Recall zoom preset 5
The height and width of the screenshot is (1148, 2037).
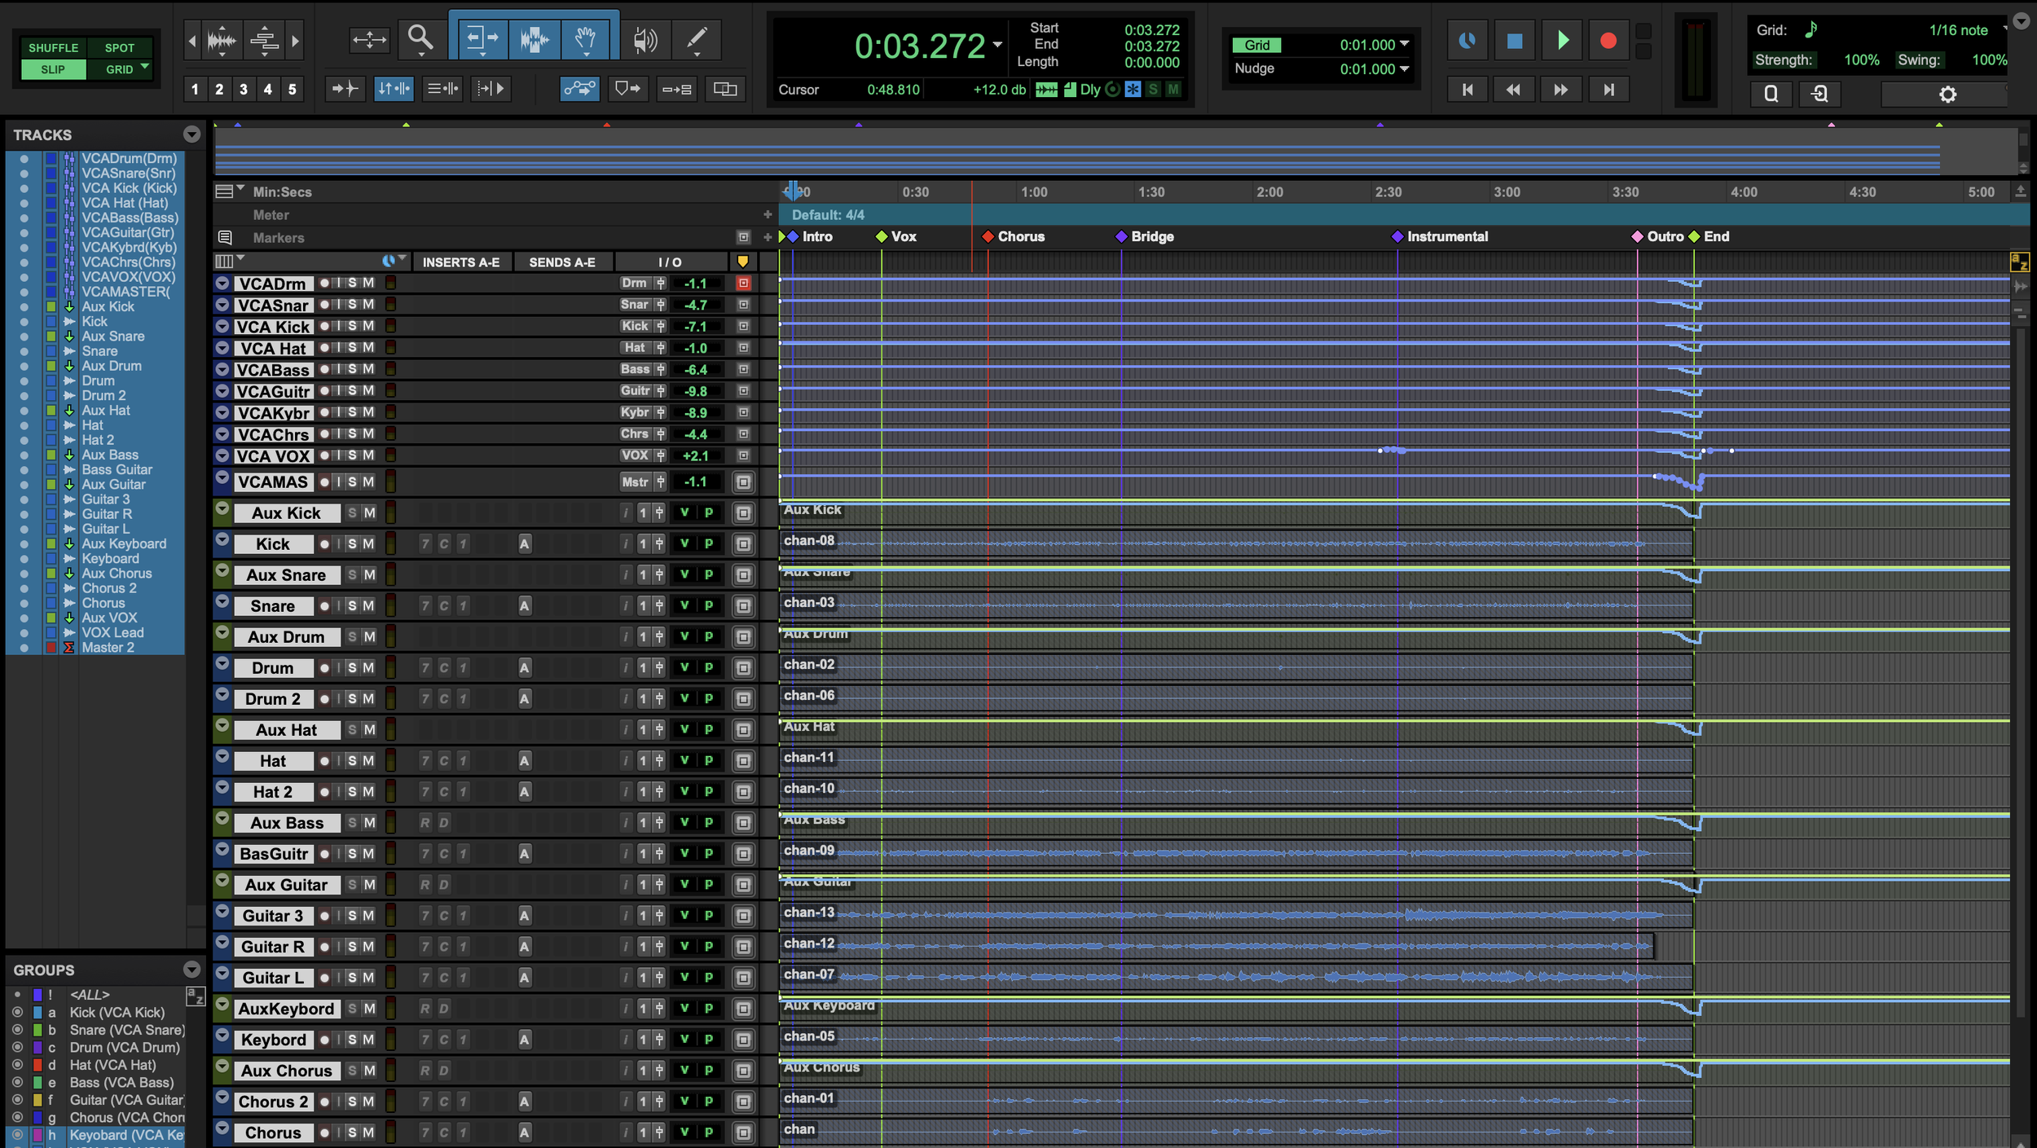(292, 90)
